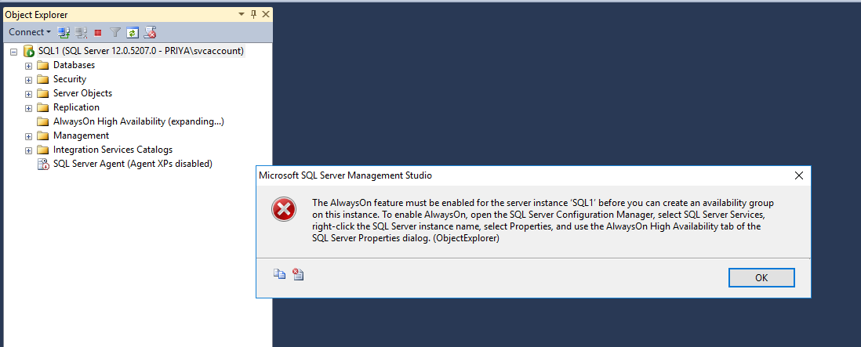Close the Object Explorer panel
The image size is (861, 347).
pos(266,14)
